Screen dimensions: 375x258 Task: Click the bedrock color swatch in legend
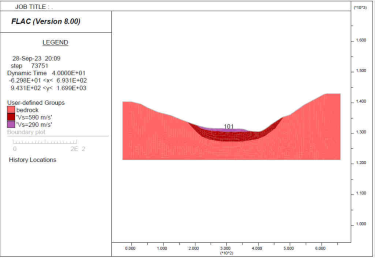[x=11, y=110]
